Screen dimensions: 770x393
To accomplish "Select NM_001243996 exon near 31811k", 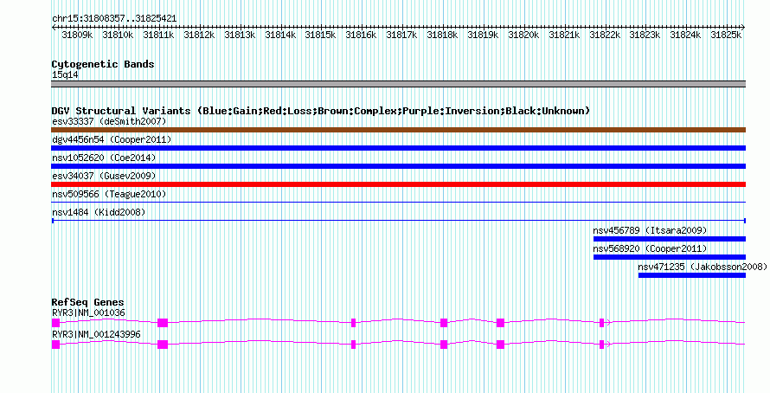I will point(163,345).
